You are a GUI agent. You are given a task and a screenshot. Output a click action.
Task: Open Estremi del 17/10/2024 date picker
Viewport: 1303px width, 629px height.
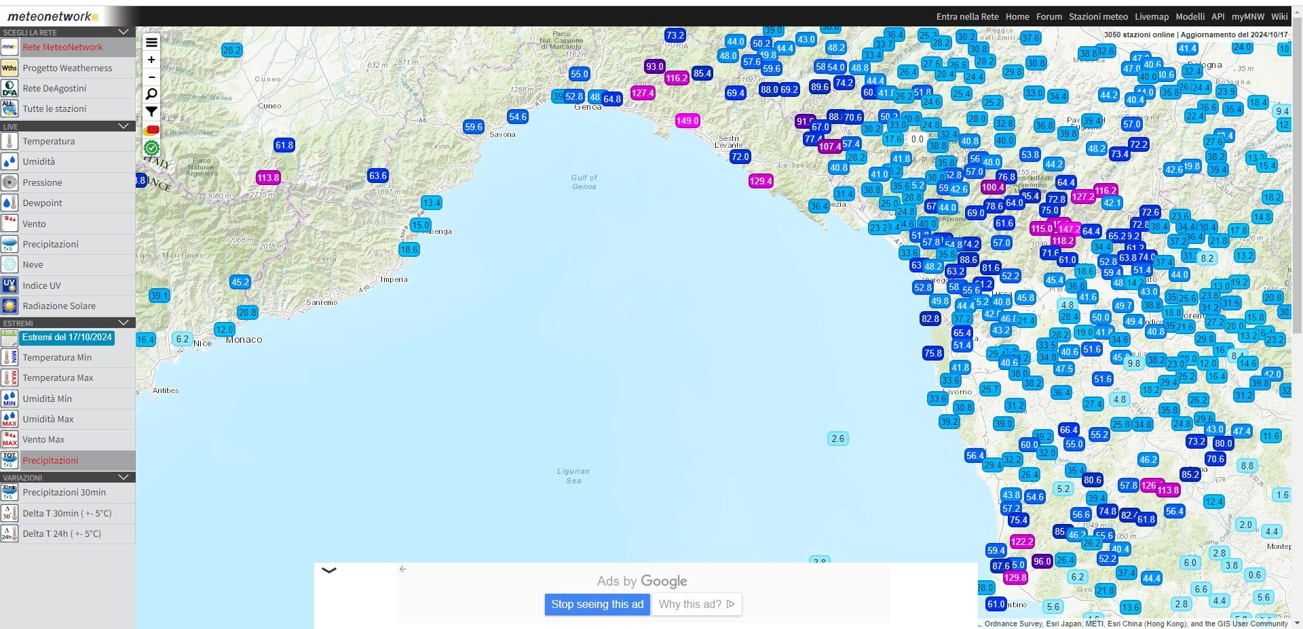[67, 337]
